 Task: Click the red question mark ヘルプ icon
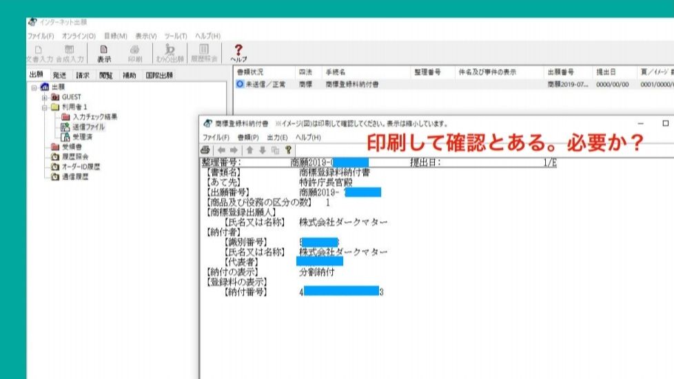coord(238,53)
